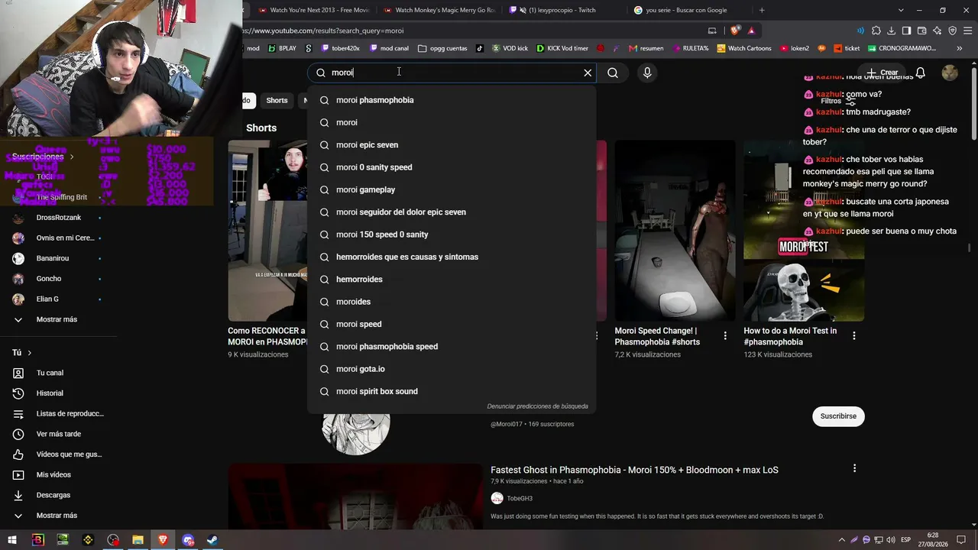Open the Brave Shields icon in address bar
Viewport: 978px width, 550px height.
pyautogui.click(x=735, y=31)
